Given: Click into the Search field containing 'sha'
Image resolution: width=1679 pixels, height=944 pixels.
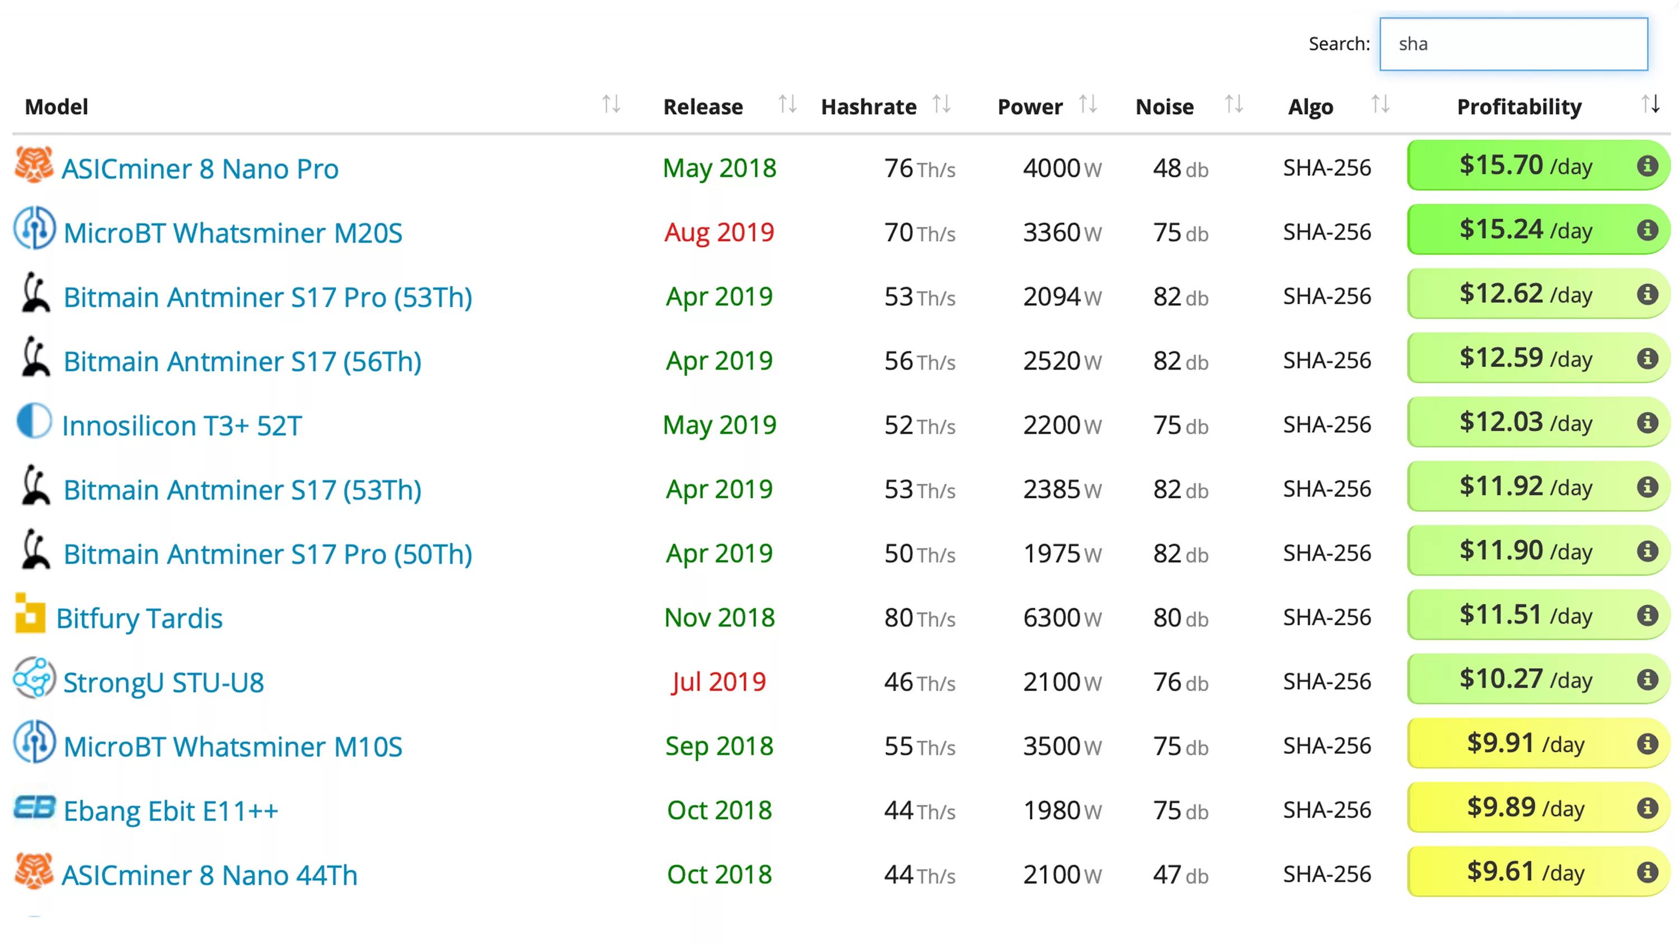Looking at the screenshot, I should (x=1513, y=44).
